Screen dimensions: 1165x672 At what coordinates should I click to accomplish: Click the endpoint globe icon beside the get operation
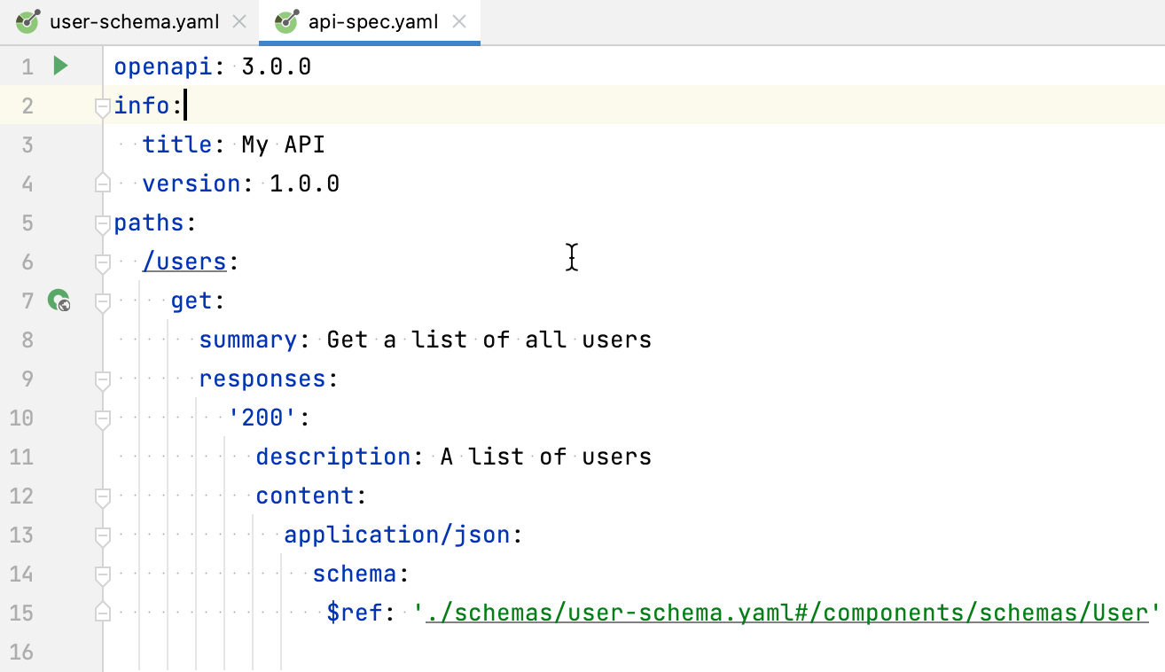59,301
